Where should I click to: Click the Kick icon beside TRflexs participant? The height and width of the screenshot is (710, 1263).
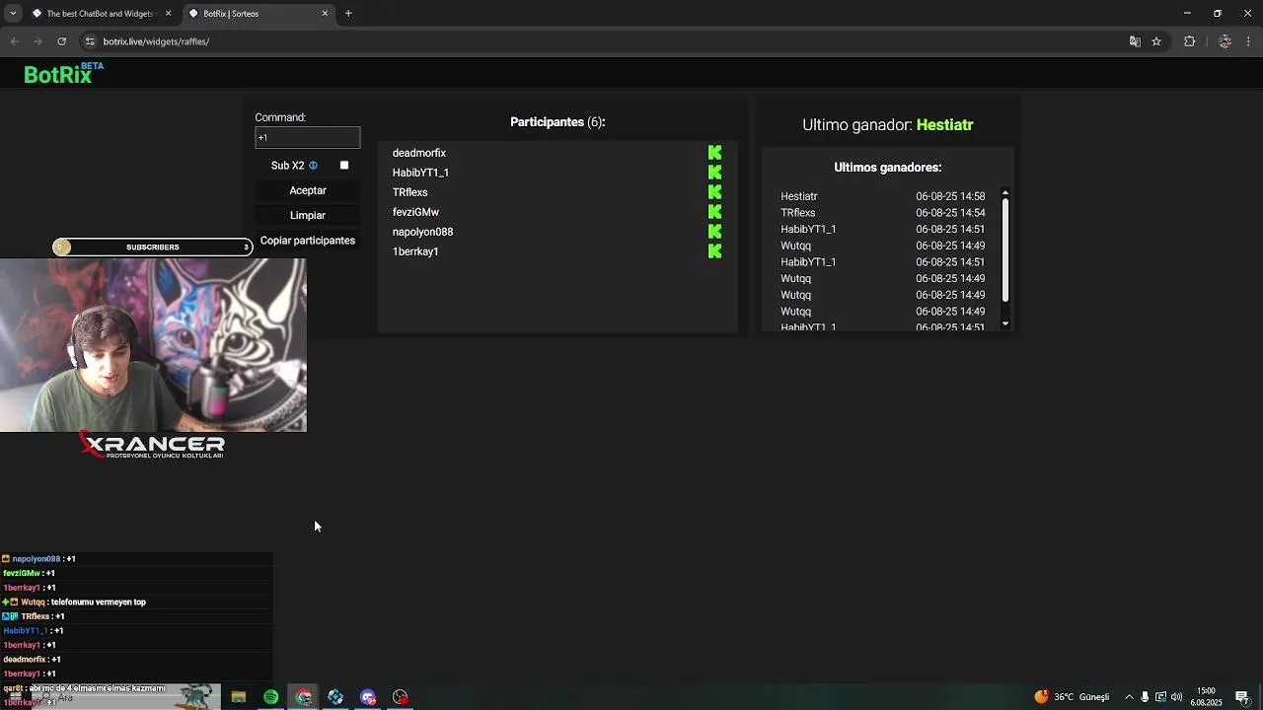pos(714,192)
